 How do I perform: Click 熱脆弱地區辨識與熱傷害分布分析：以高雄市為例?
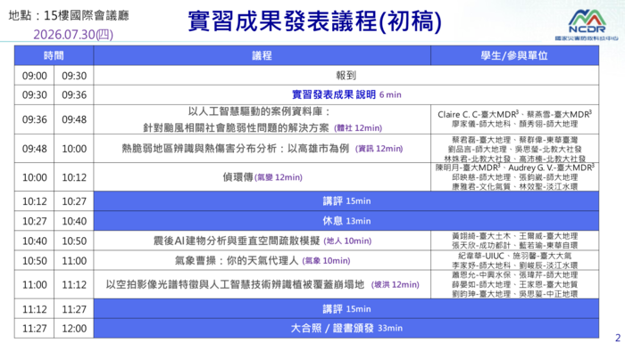click(235, 149)
